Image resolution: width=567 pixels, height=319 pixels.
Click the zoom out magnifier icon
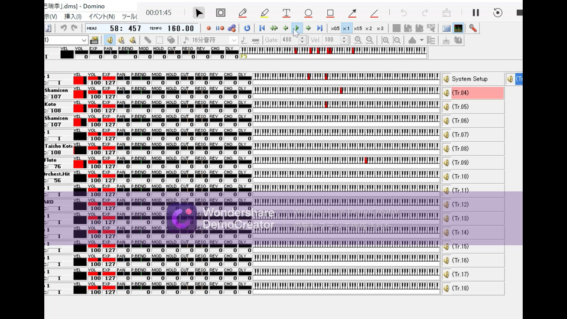(x=370, y=40)
